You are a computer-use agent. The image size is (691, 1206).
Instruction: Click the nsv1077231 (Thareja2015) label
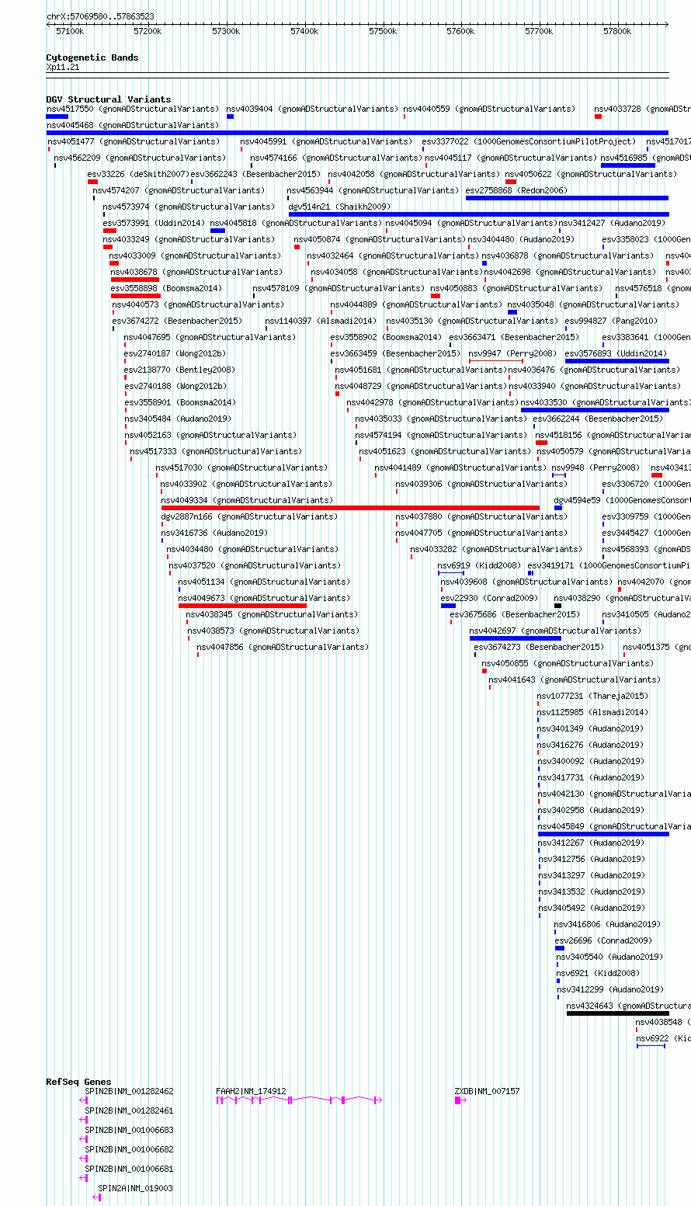coord(592,696)
